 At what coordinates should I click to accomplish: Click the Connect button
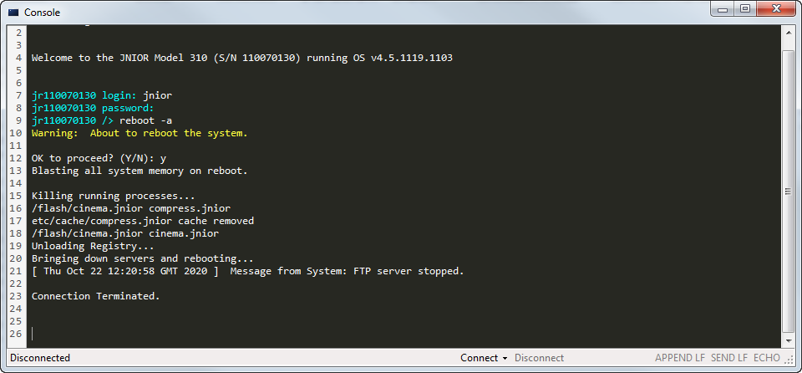480,358
